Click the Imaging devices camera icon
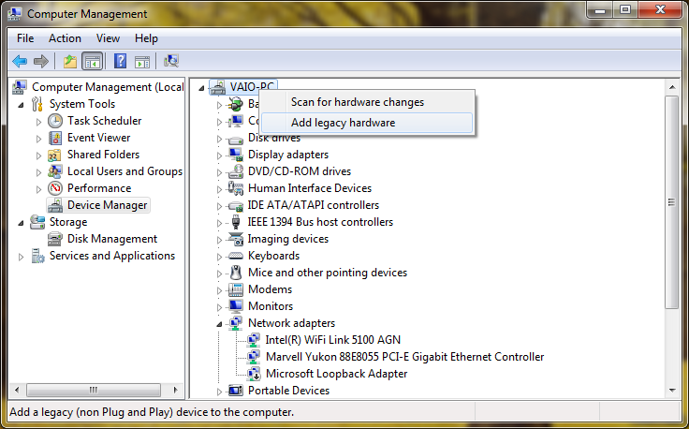689x429 pixels. click(x=236, y=239)
